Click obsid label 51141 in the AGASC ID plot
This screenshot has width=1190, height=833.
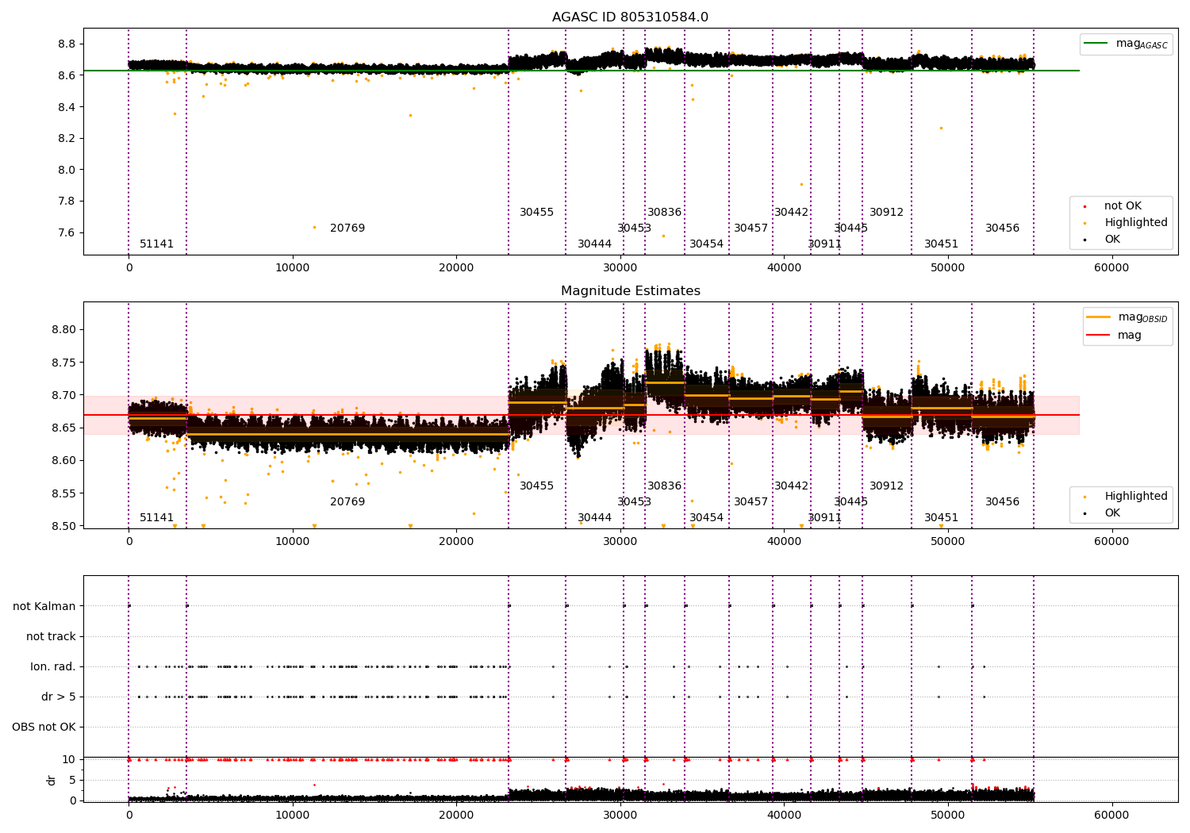click(x=156, y=244)
